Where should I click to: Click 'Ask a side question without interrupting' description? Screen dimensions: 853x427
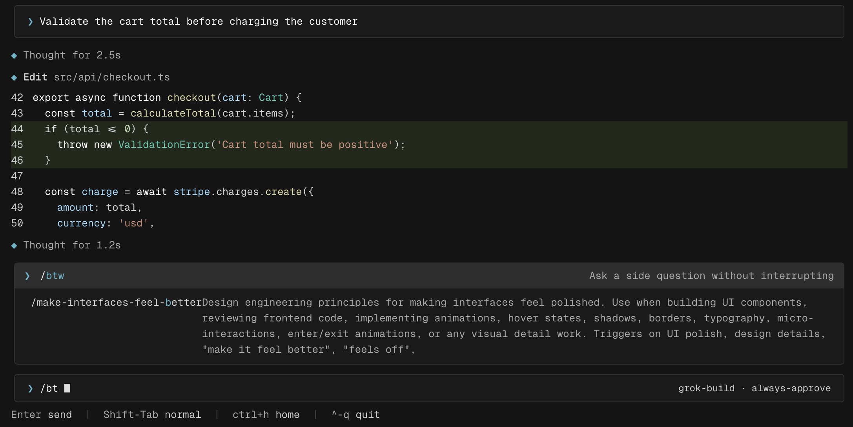(711, 276)
